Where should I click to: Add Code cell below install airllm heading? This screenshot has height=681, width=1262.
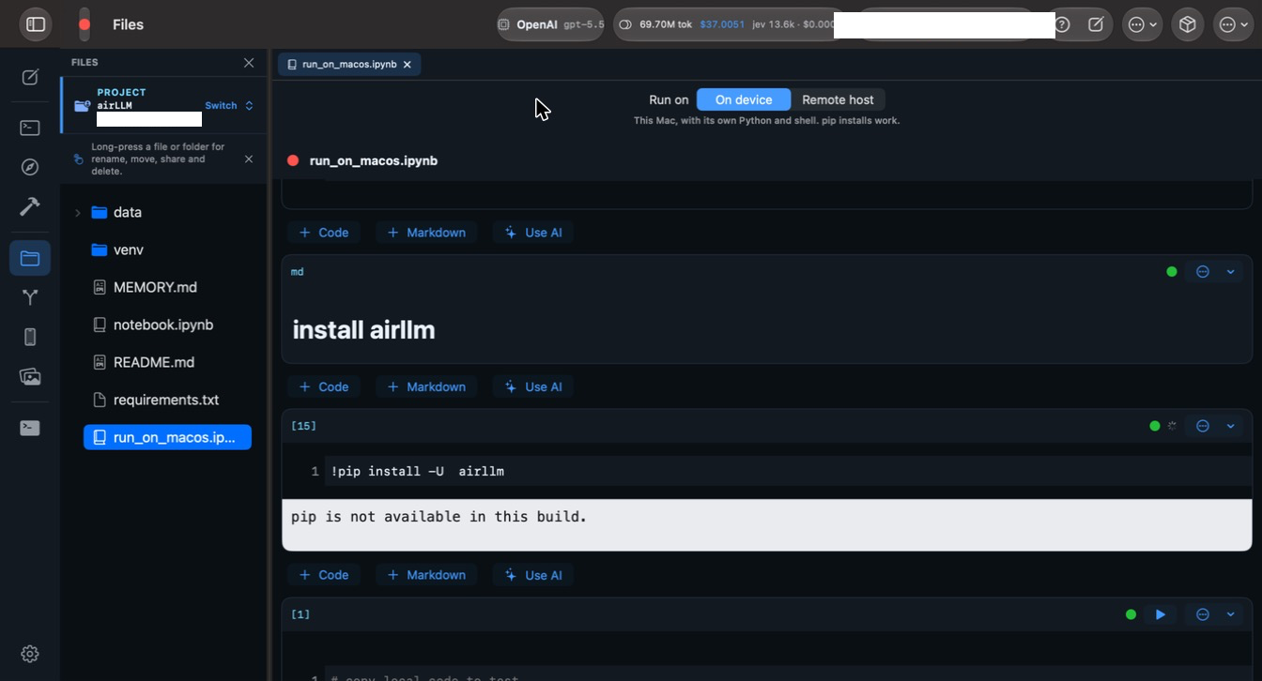point(324,386)
